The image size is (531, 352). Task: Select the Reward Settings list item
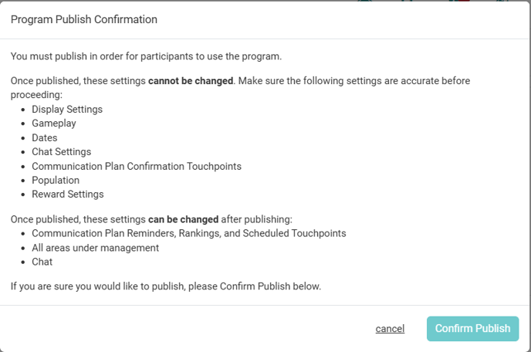click(68, 195)
